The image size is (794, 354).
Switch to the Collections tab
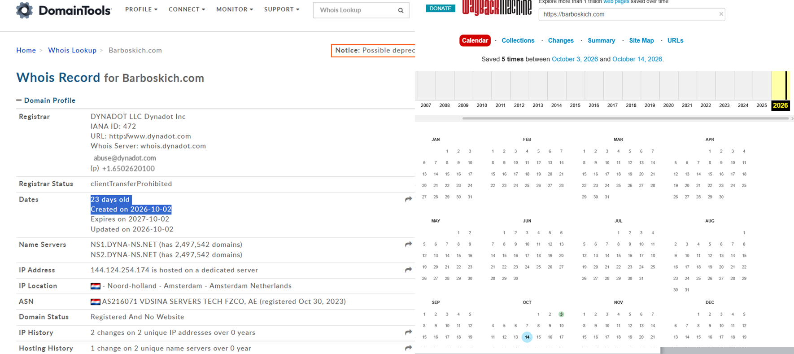[518, 40]
